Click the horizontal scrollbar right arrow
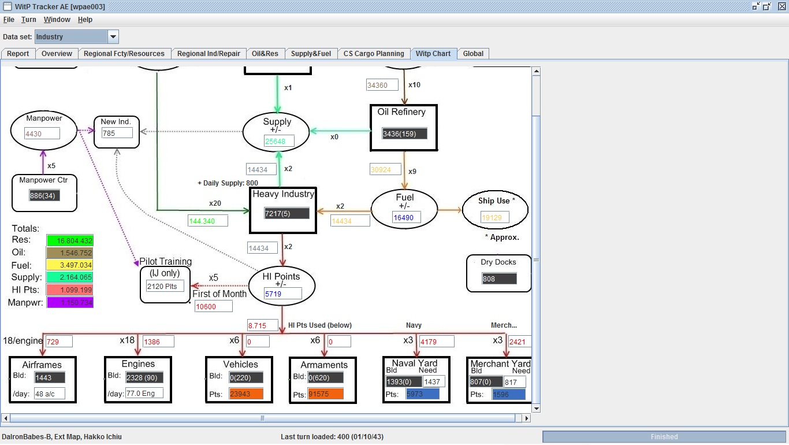The width and height of the screenshot is (789, 445). (526, 418)
